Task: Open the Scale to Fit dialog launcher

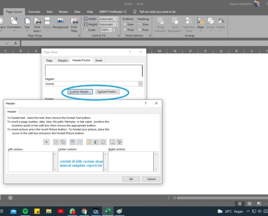Action: [119, 36]
